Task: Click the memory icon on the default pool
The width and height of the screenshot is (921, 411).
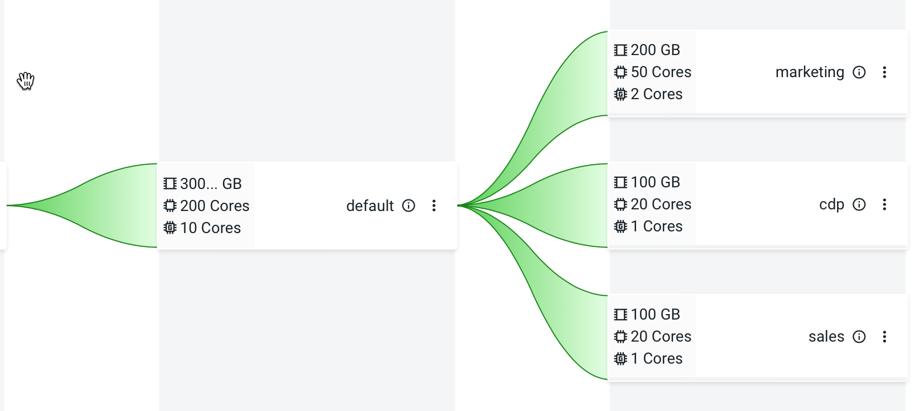Action: point(169,183)
